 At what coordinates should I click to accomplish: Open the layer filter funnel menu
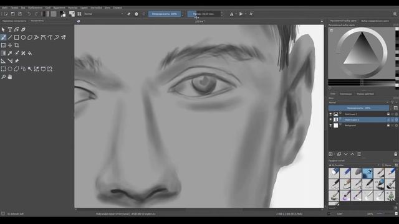click(393, 103)
